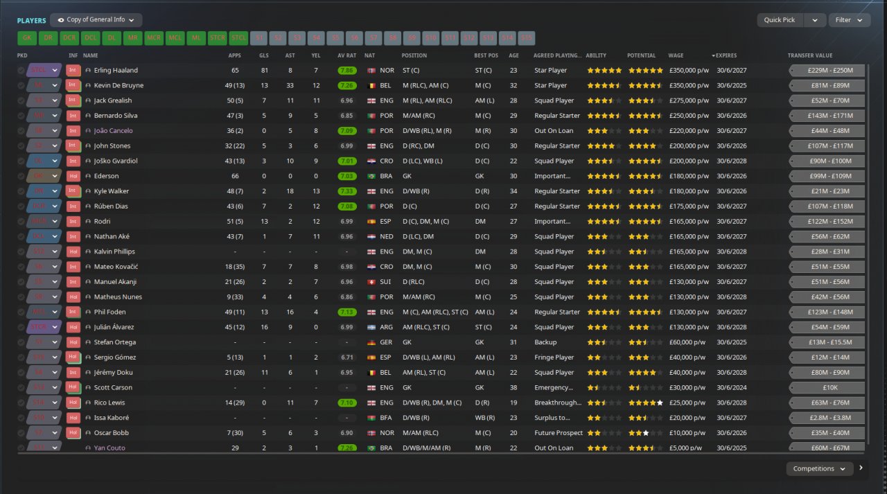Sort by the WAGE column header
887x494 pixels.
pos(676,55)
